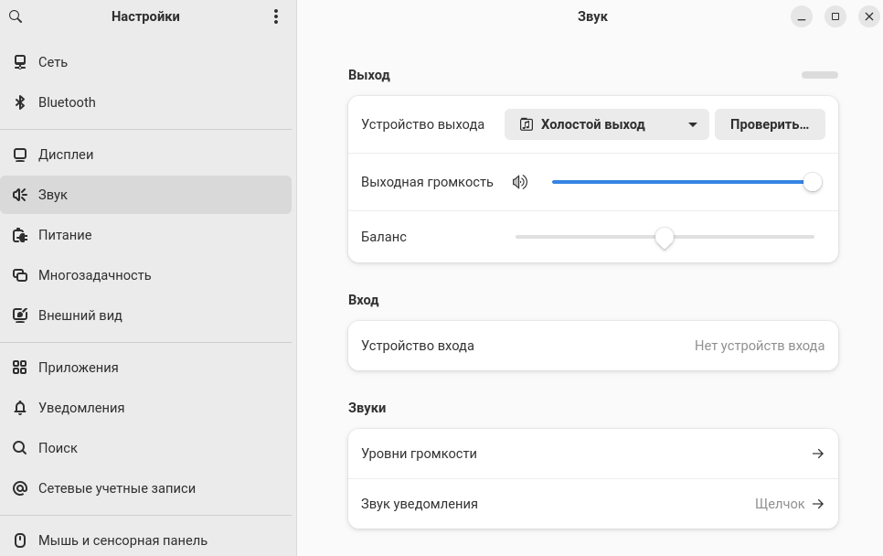Select Сетевые учетные записи in sidebar

[x=116, y=488]
